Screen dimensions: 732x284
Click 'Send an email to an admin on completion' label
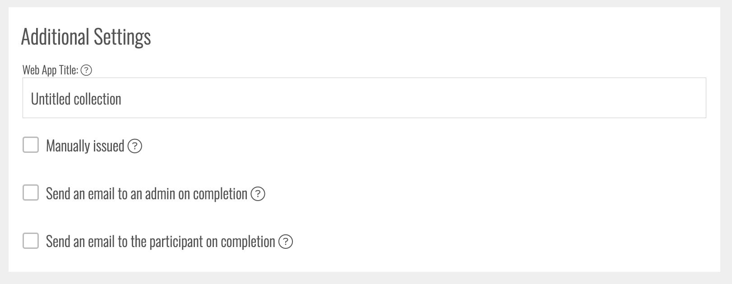(146, 194)
